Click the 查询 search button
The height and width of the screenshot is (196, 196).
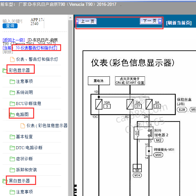pyautogui.click(x=10, y=26)
